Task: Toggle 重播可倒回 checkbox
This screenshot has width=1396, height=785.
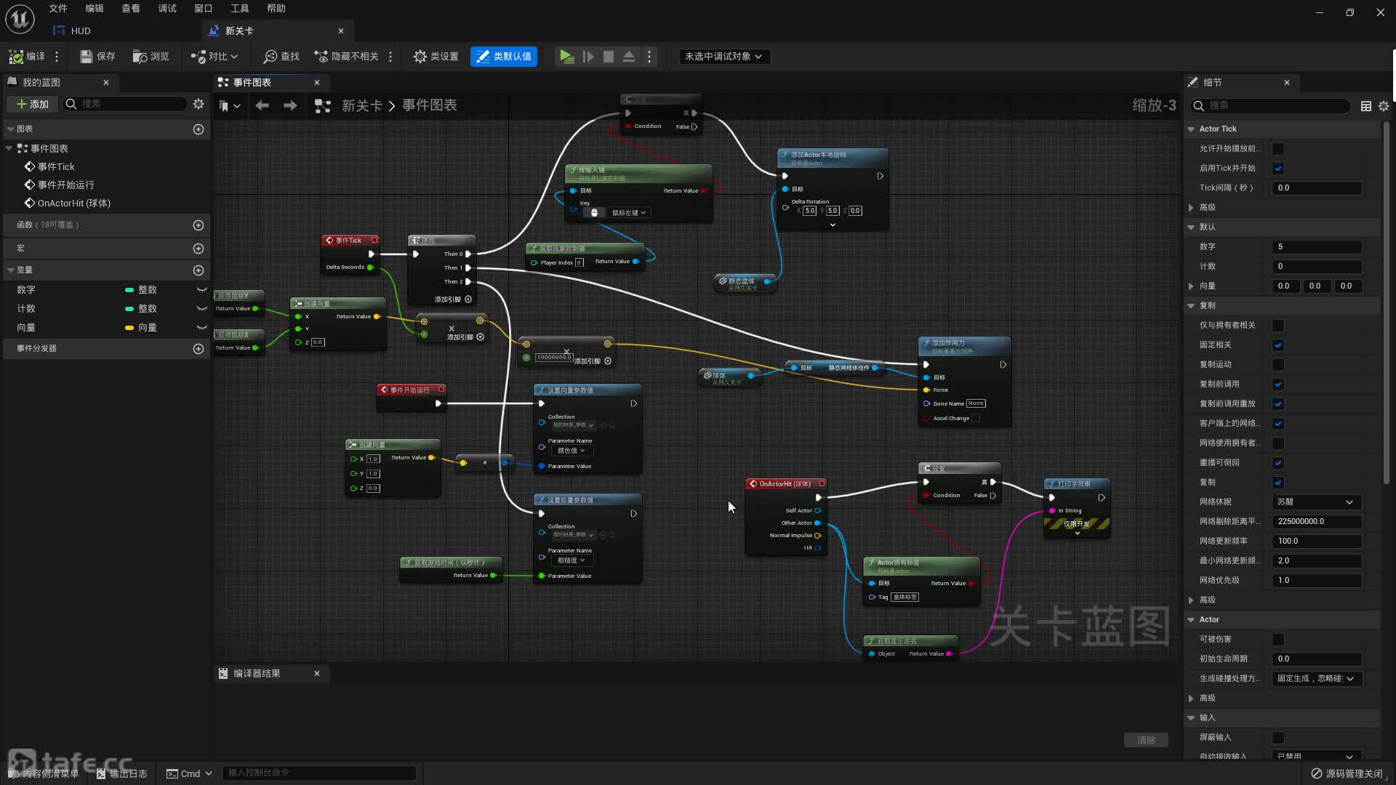Action: point(1277,463)
